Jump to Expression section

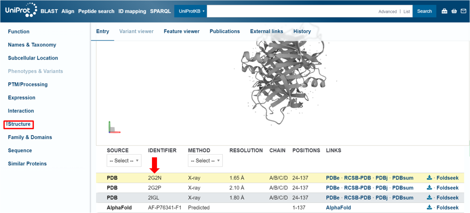pos(22,98)
